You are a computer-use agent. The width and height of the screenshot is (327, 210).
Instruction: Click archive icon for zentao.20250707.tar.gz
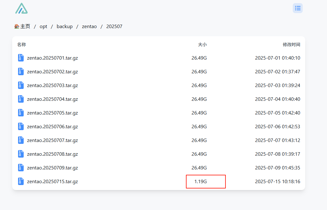[21, 140]
